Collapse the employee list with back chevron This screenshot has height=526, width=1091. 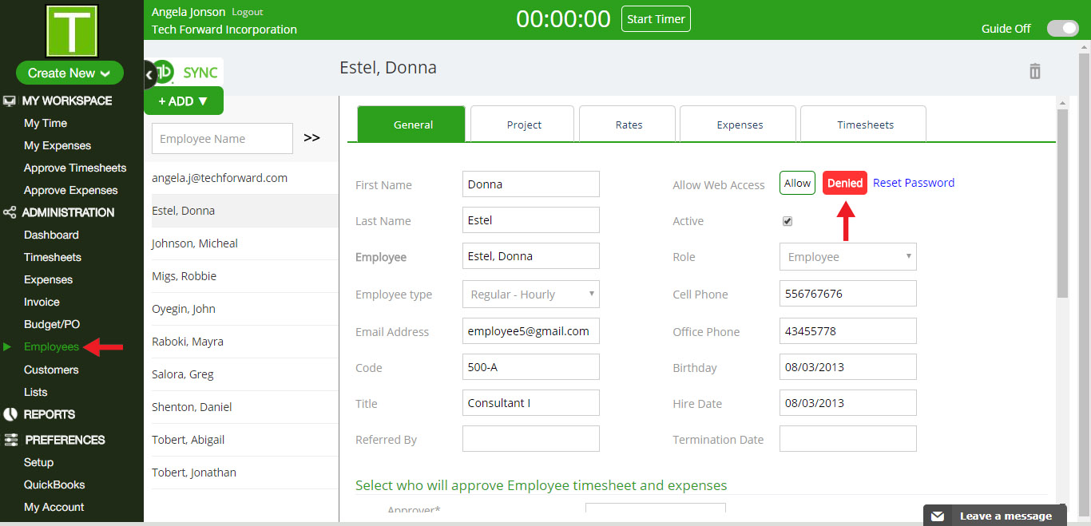149,74
